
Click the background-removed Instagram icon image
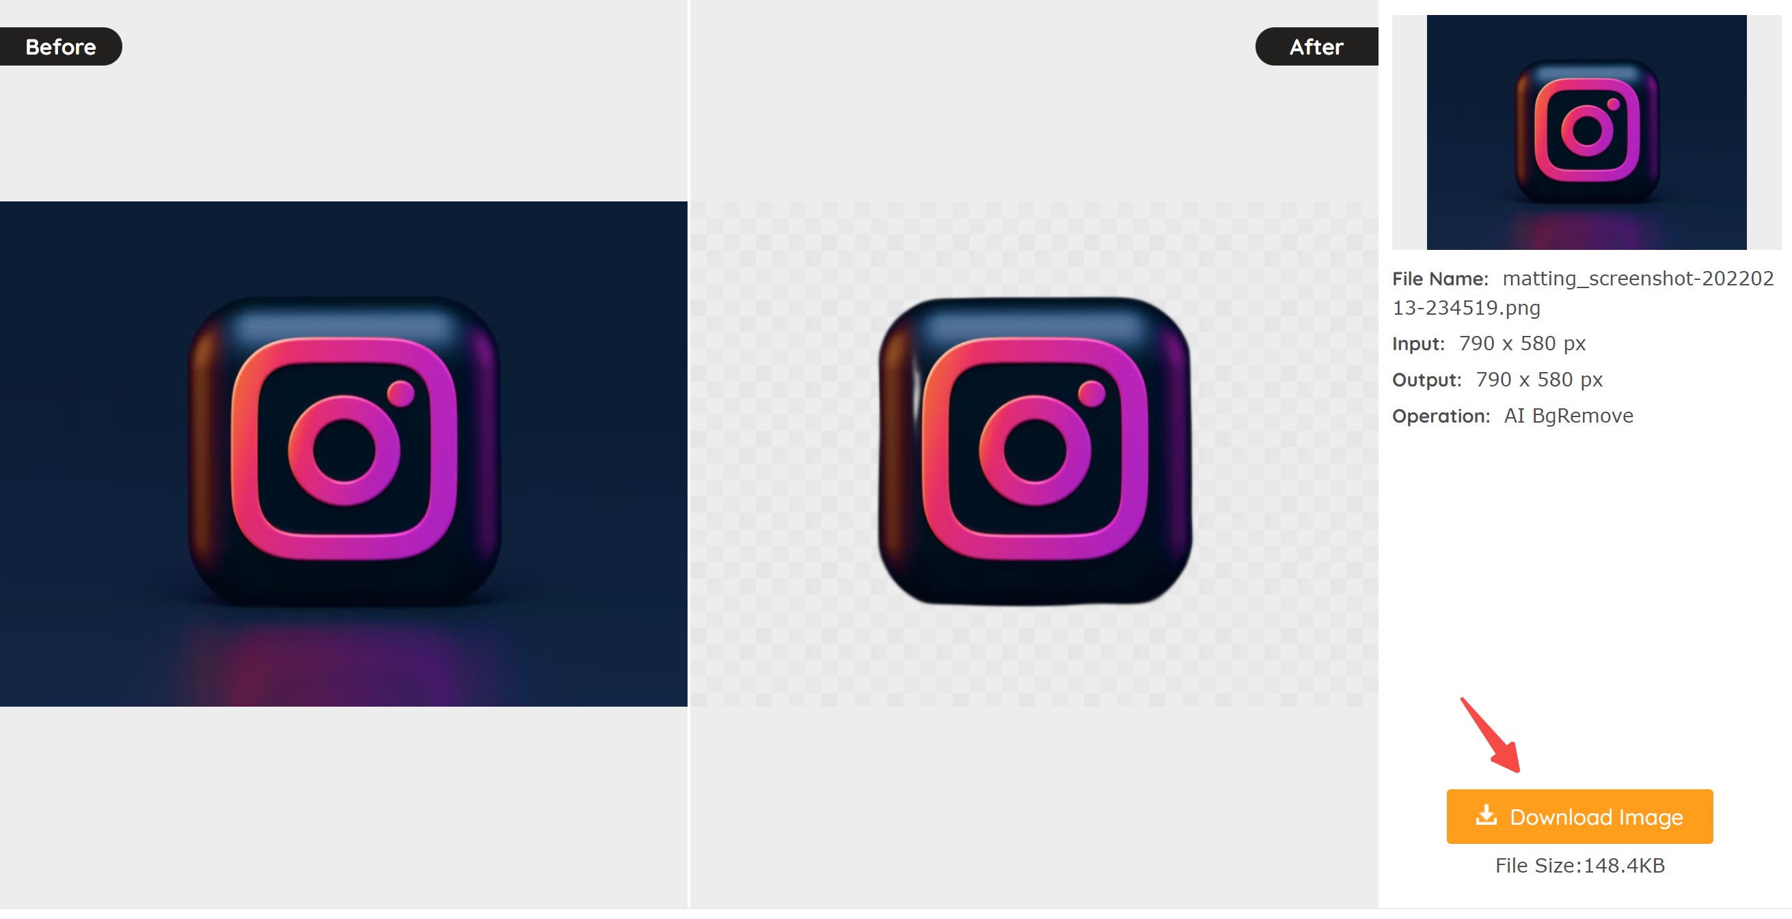click(1035, 451)
